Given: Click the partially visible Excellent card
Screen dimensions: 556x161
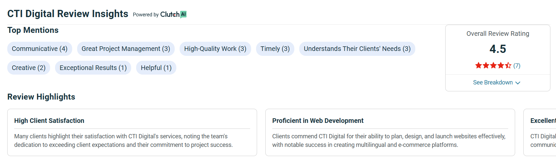Looking at the screenshot, I should (540, 132).
